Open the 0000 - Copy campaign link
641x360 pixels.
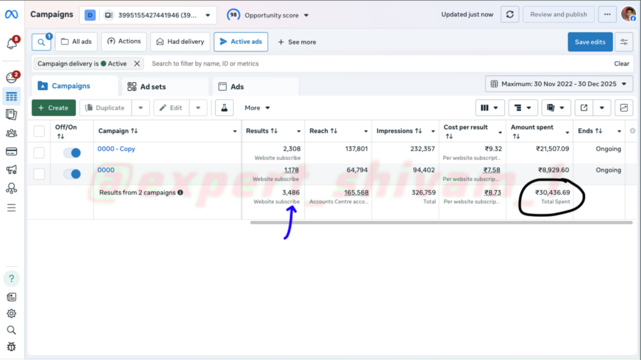point(116,149)
